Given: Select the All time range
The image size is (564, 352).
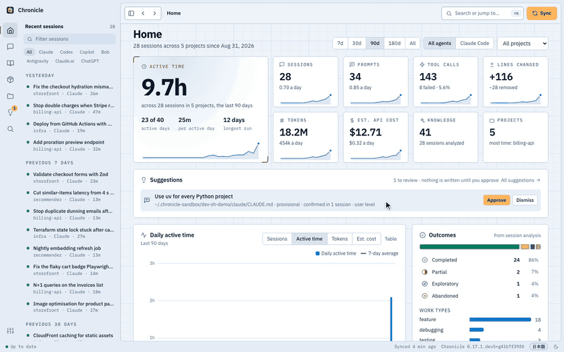Looking at the screenshot, I should [x=412, y=43].
